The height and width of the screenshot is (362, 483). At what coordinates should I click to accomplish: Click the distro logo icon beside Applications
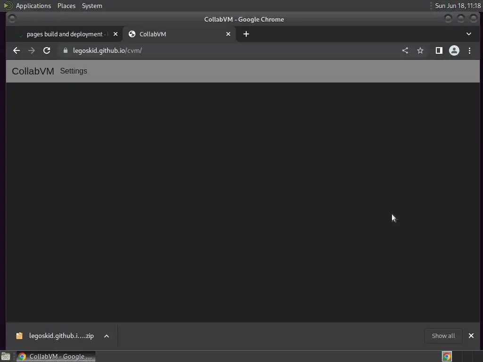8,6
